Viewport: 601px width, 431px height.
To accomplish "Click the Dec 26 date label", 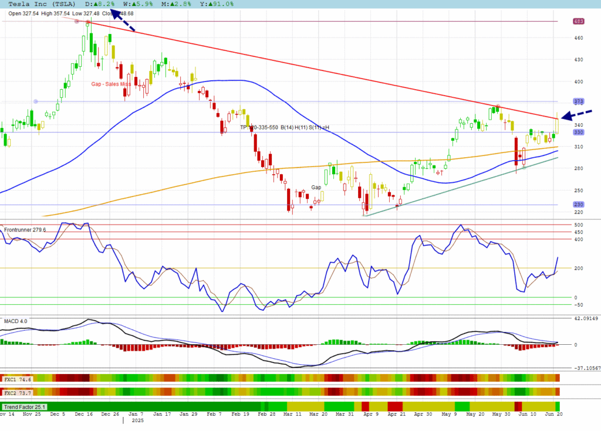I will [110, 414].
